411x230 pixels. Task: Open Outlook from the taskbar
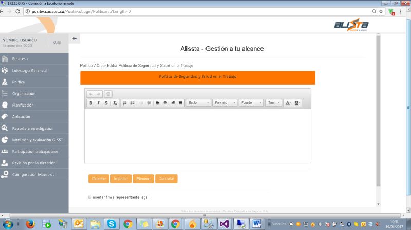(79, 224)
